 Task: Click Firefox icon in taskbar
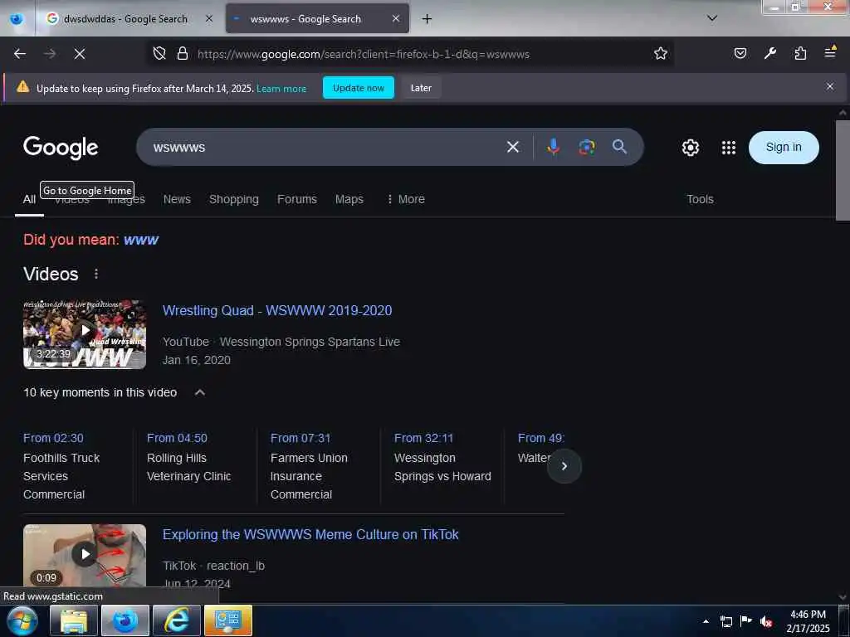coord(125,620)
